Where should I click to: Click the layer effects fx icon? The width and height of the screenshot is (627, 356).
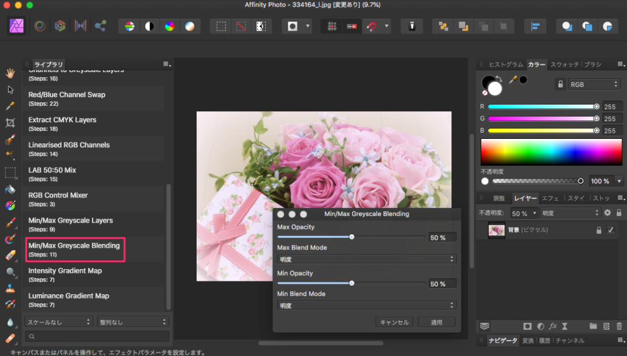552,327
